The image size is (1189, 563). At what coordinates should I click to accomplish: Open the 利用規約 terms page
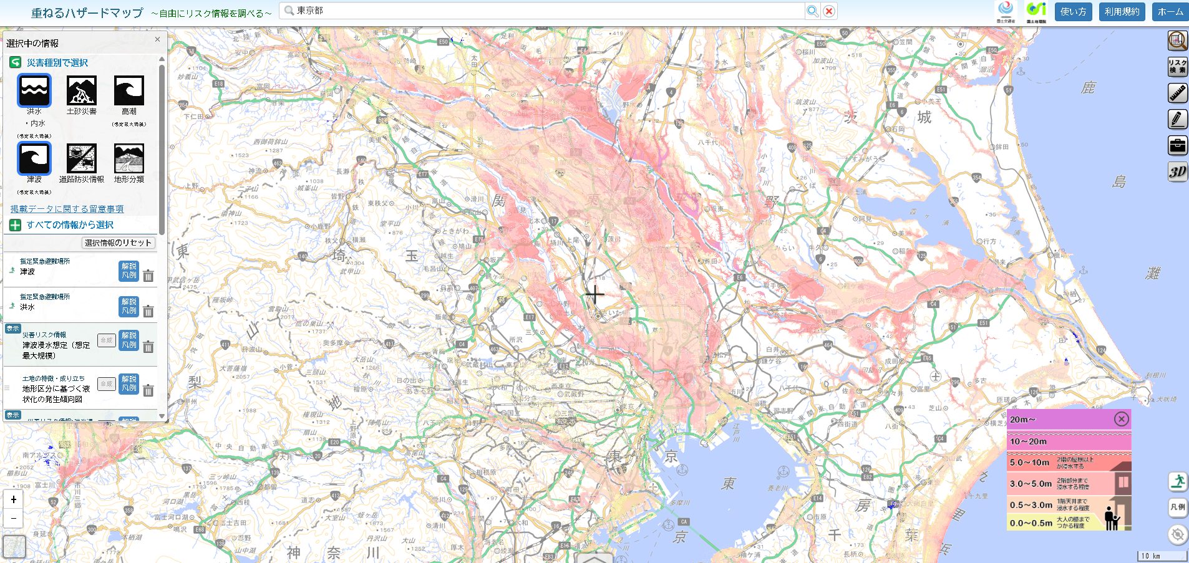(x=1122, y=12)
